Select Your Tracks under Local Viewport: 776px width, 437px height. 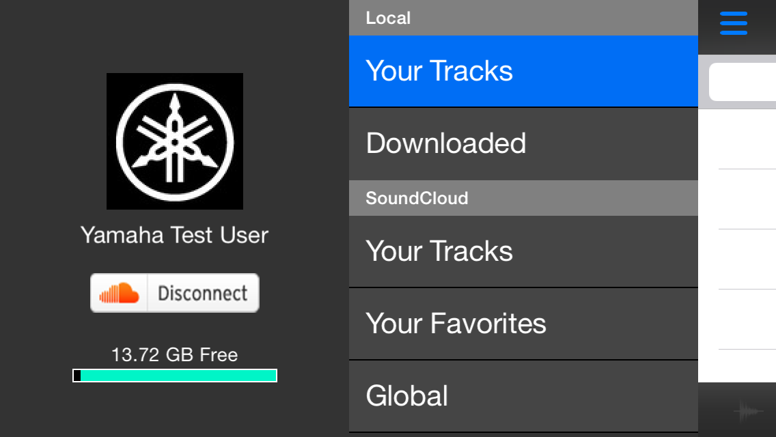(x=523, y=71)
